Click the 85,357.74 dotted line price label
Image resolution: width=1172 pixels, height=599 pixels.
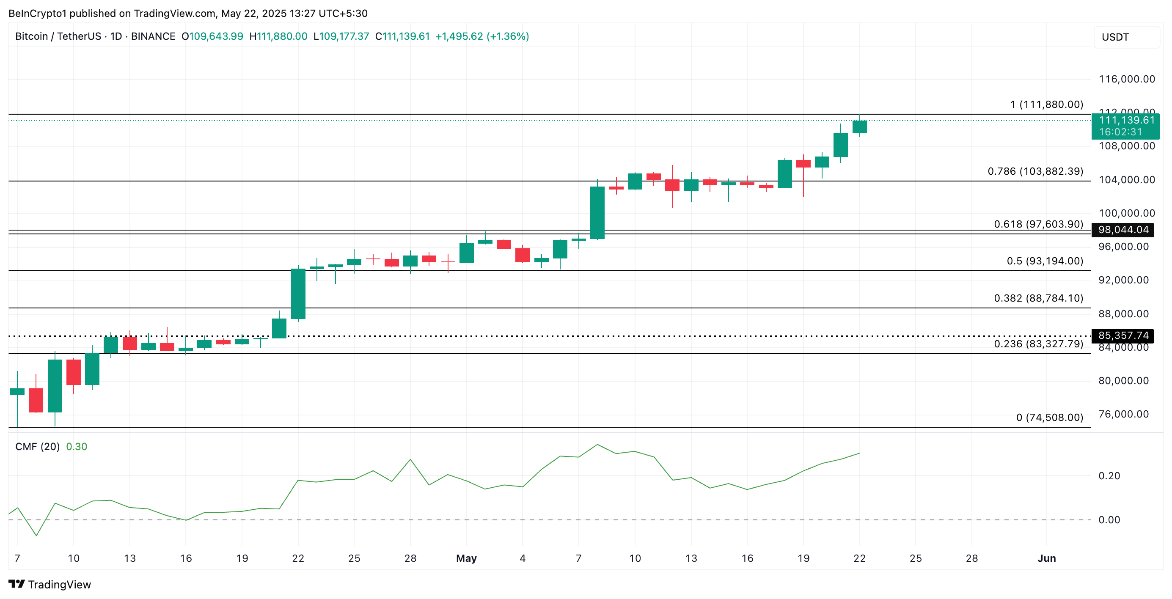point(1123,335)
